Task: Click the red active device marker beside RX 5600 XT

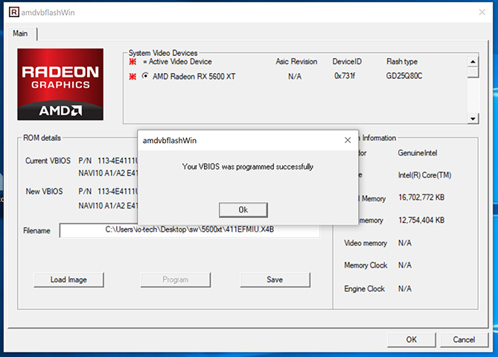Action: [x=133, y=76]
